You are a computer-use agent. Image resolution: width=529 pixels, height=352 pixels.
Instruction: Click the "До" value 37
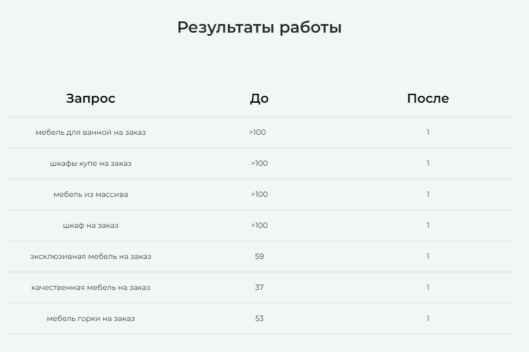pyautogui.click(x=259, y=287)
